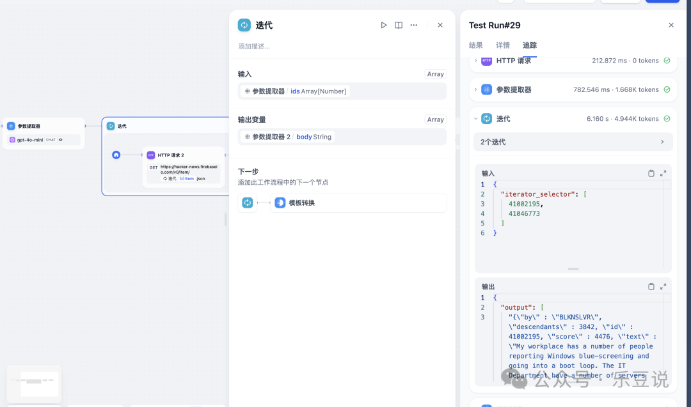Viewport: 691px width, 407px height.
Task: Copy the 输出 JSON with clipboard icon
Action: click(651, 286)
